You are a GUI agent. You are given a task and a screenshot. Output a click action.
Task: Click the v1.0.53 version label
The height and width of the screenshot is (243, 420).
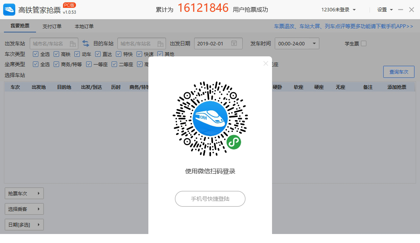[70, 12]
